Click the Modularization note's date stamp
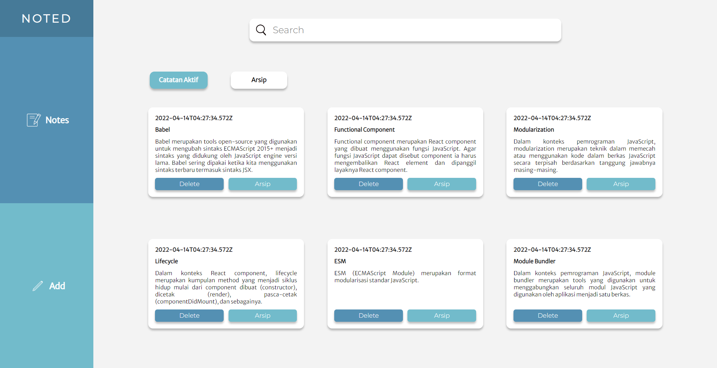This screenshot has width=717, height=368. click(x=552, y=118)
